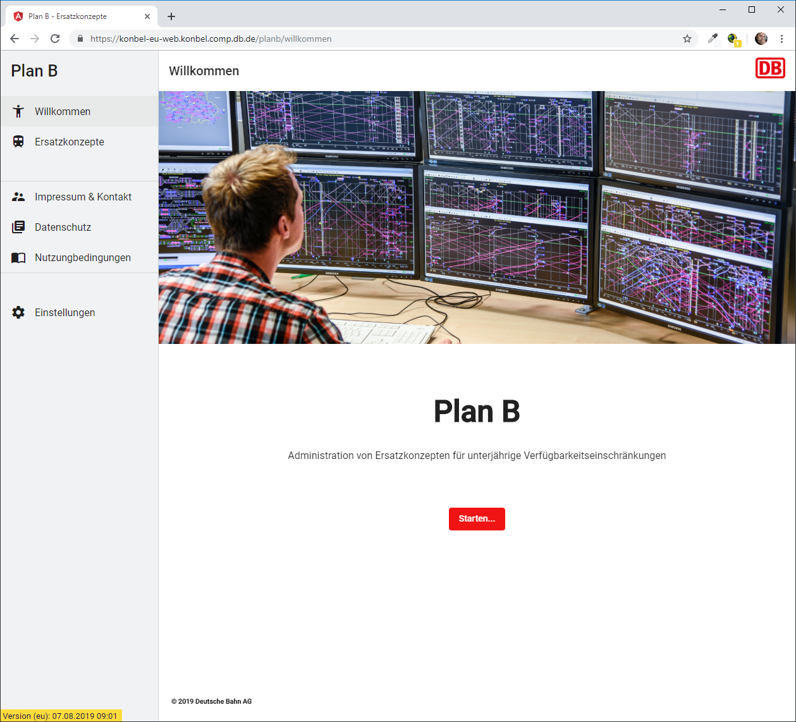Screen dimensions: 796x722
Task: Open a new browser tab
Action: coord(171,16)
